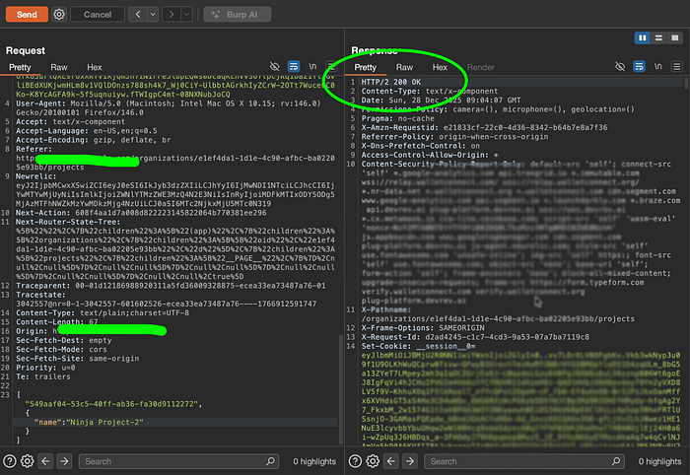Viewport: 690px width, 475px height.
Task: Toggle line wrap icon in Response panel
Action: pyautogui.click(x=639, y=66)
